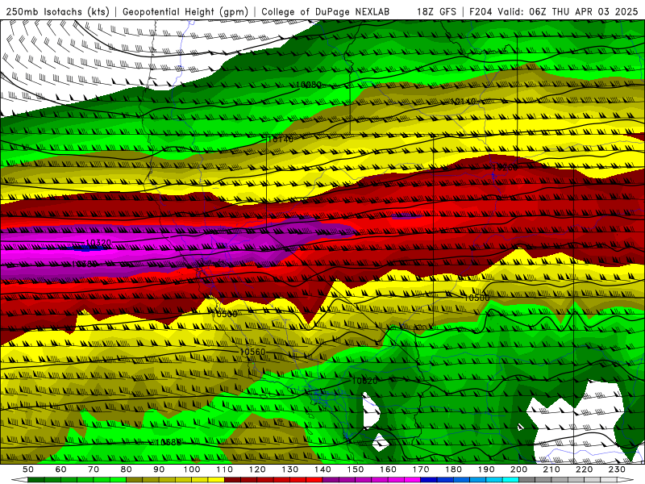The width and height of the screenshot is (645, 484).
Task: Click the 110 knot colorbar label
Action: tap(224, 469)
